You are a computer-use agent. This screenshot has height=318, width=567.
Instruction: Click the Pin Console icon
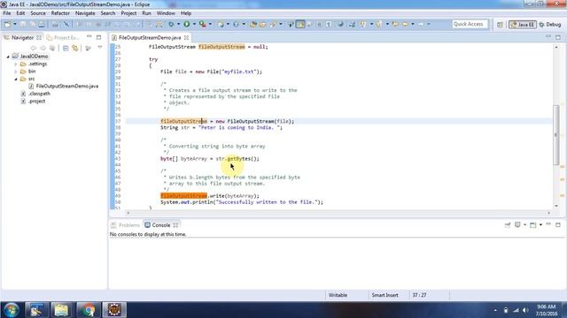pos(508,224)
